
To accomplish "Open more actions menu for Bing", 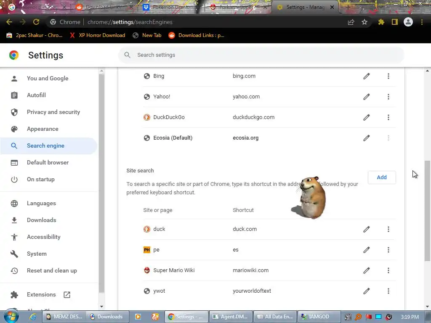I will (388, 76).
